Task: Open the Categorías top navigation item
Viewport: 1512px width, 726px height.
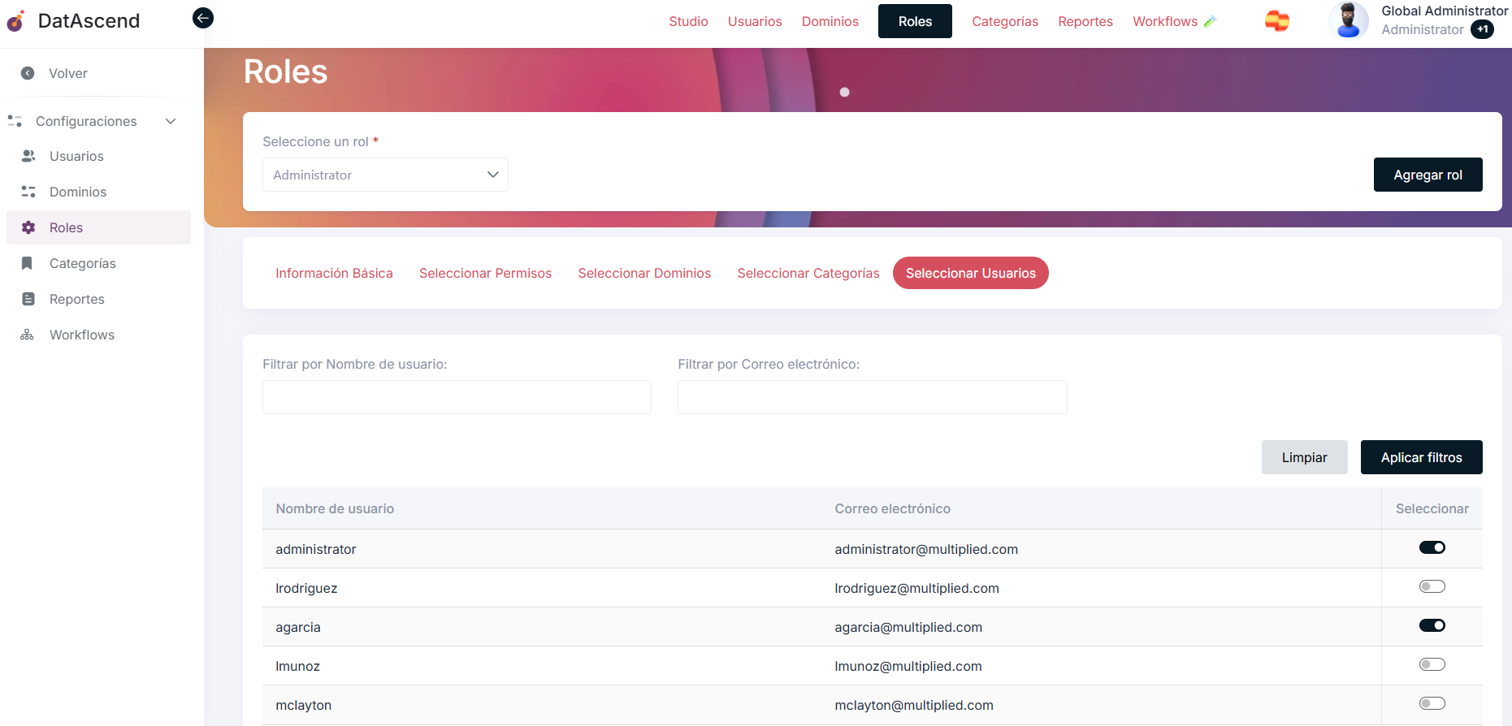Action: pyautogui.click(x=1004, y=21)
